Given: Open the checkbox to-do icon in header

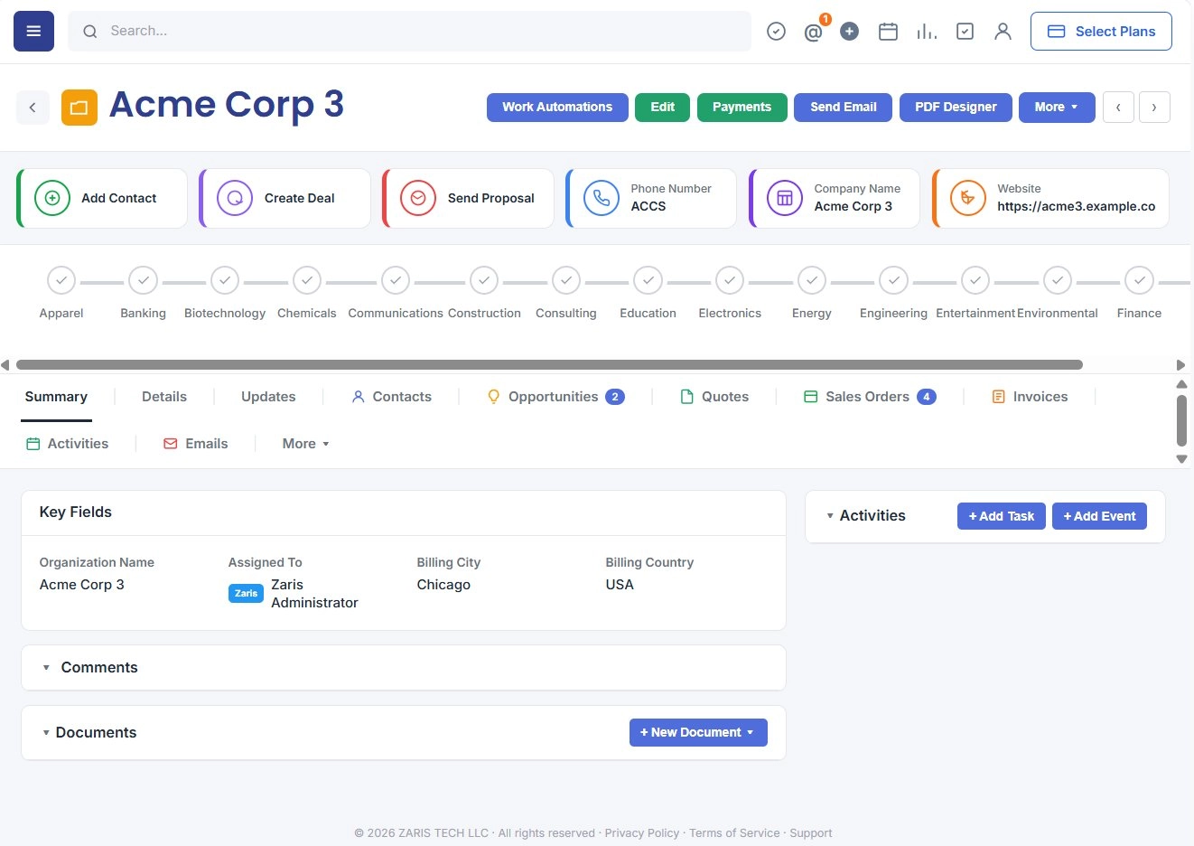Looking at the screenshot, I should coord(965,32).
